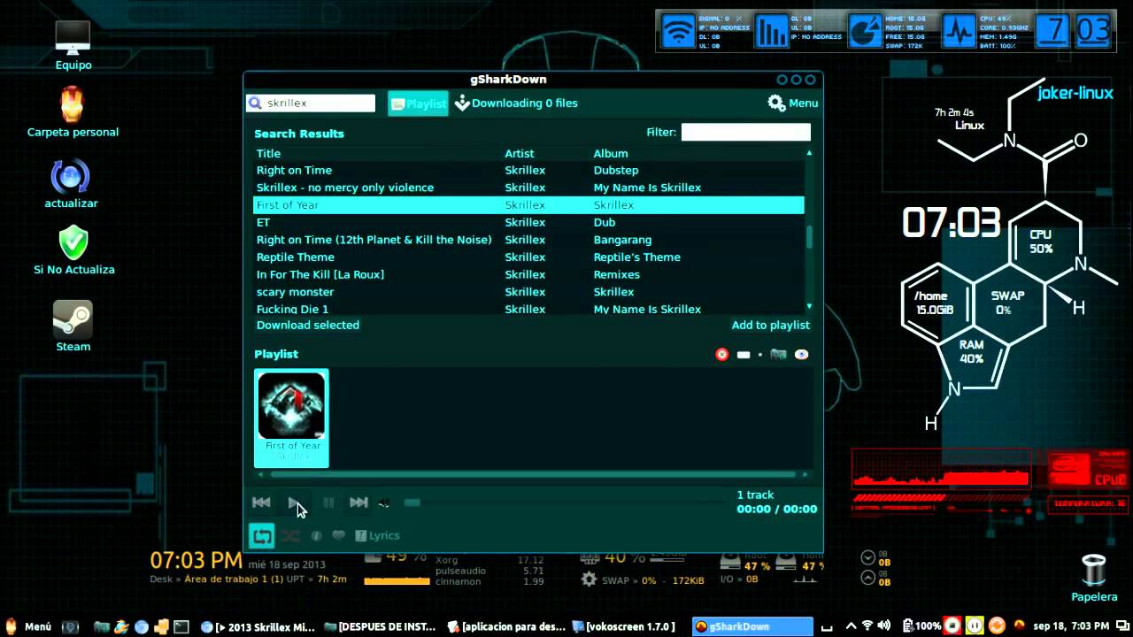
Task: Select the 'Reptile Theme' song
Action: tap(528, 257)
